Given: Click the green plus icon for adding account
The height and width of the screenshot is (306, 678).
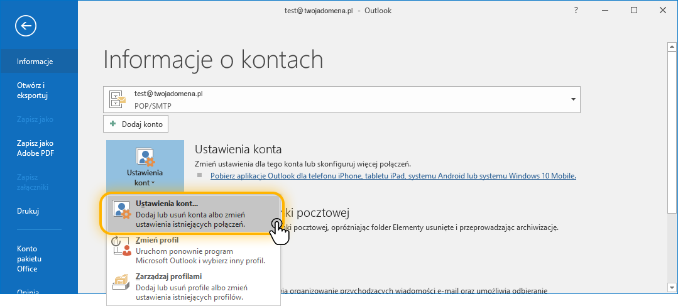Looking at the screenshot, I should (113, 124).
